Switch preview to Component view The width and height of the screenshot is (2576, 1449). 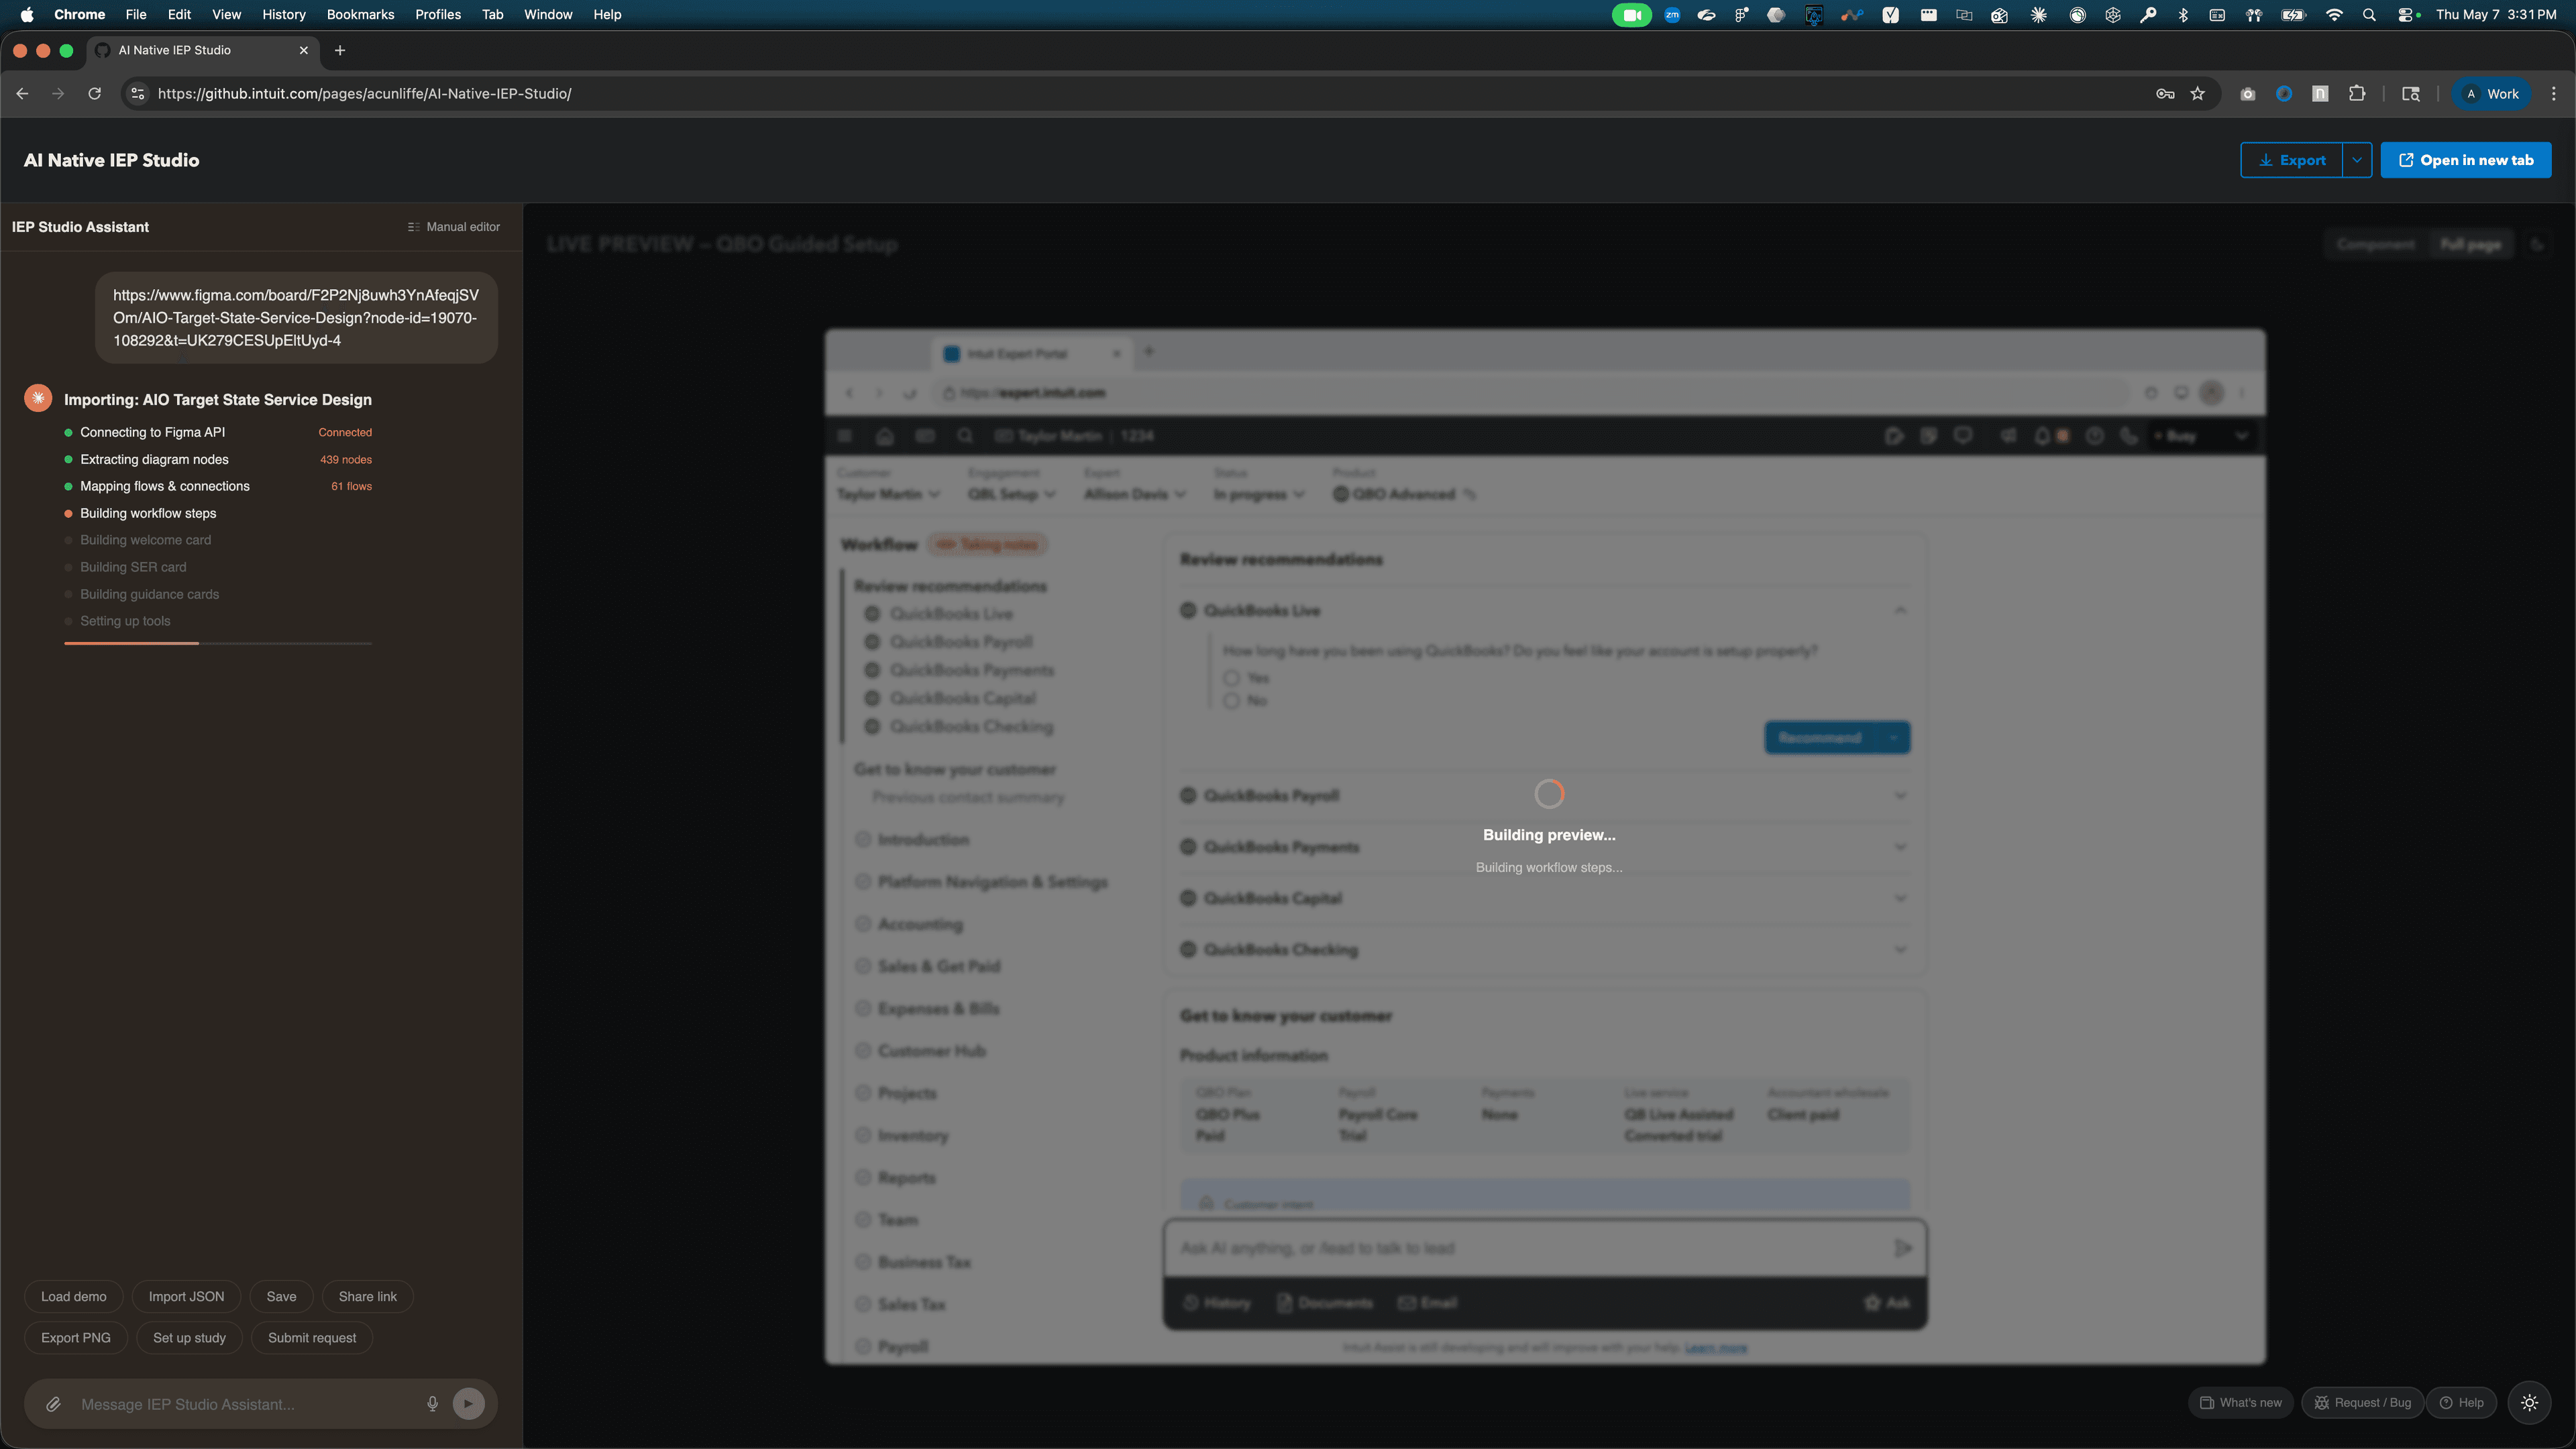point(2375,244)
